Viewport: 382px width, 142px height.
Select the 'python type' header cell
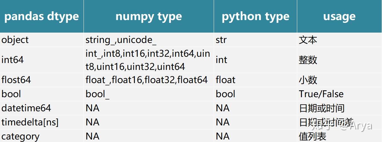point(255,16)
